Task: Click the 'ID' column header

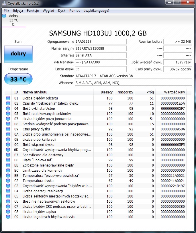Action: click(16, 92)
